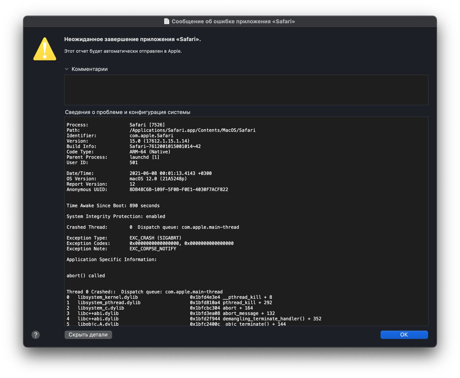The width and height of the screenshot is (460, 378).
Task: Click OS version 'macOS 12.0 (21A5248p)'
Action: (x=158, y=179)
